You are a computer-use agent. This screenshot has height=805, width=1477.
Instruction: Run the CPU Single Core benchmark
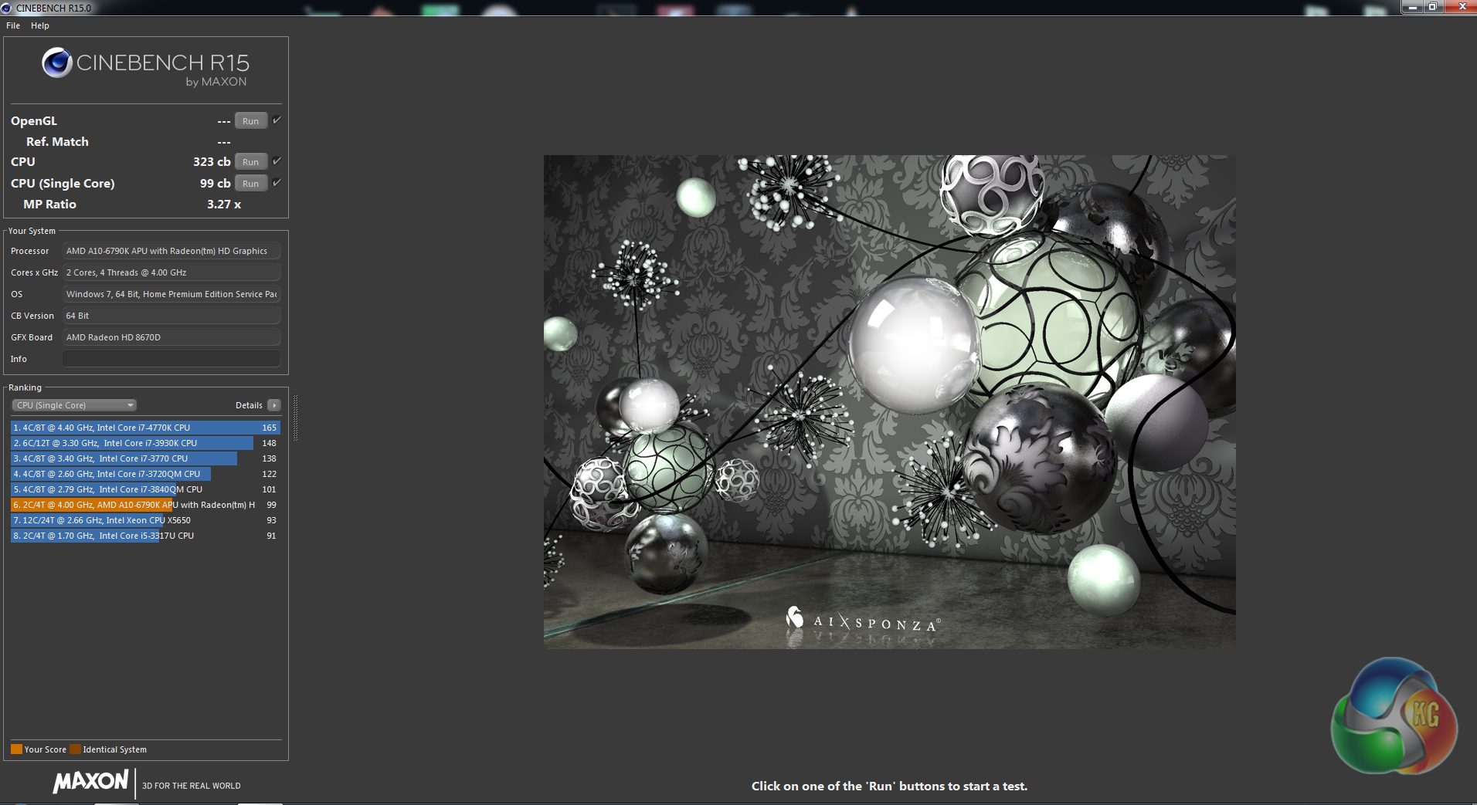[251, 184]
